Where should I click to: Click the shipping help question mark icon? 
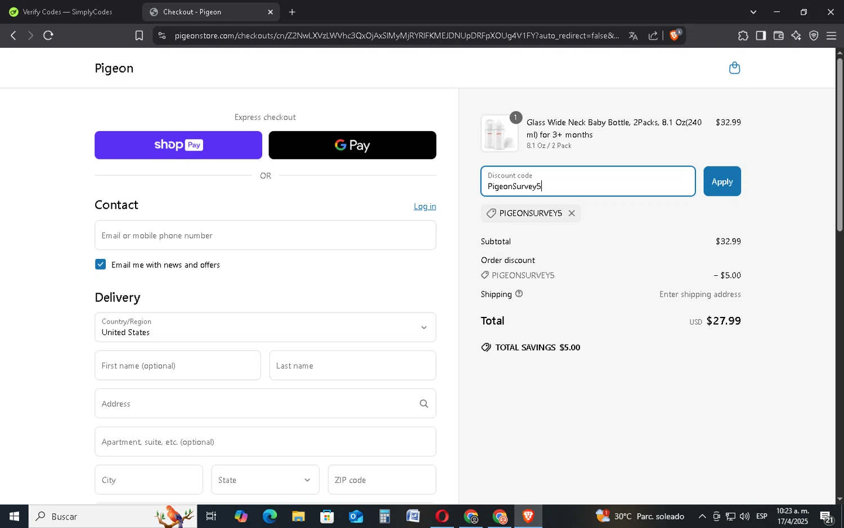point(519,294)
